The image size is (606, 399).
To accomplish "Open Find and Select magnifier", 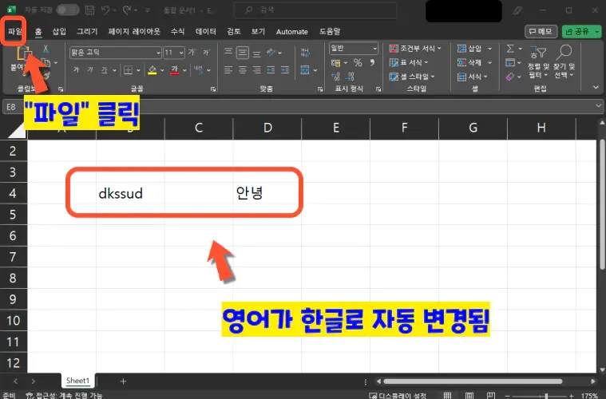I will click(564, 61).
